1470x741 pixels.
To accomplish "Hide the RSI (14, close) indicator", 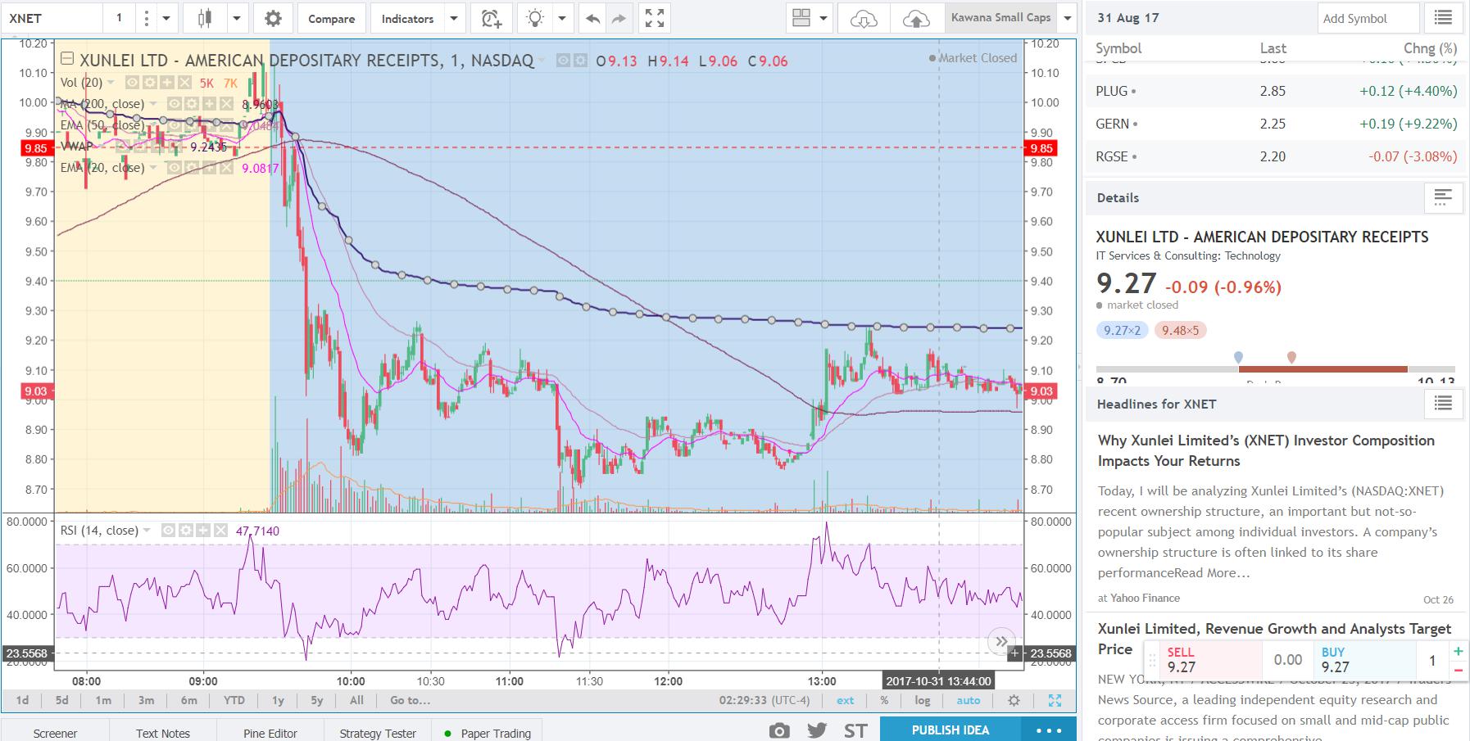I will click(168, 531).
